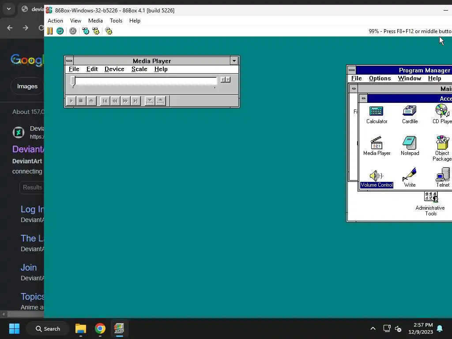Open the Join DeviantArt link

coord(29,267)
